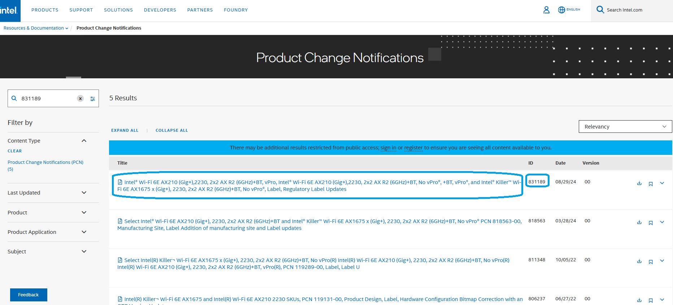Bookmark the PCN 831189 result

tap(651, 184)
